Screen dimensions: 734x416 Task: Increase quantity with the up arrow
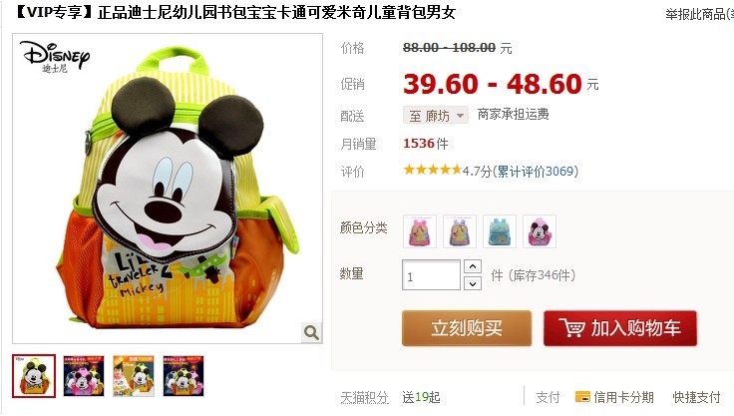tap(473, 266)
